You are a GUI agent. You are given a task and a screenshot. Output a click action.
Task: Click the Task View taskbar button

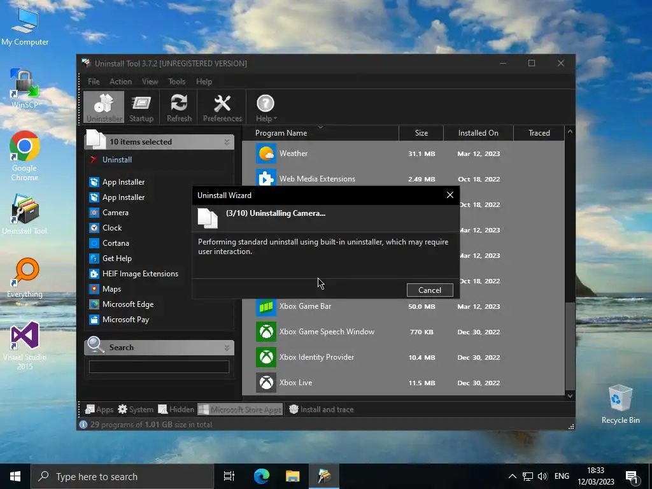[229, 476]
